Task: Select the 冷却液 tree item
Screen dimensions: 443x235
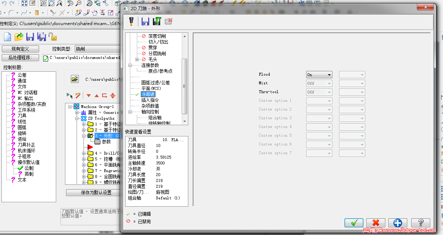Action: [148, 94]
